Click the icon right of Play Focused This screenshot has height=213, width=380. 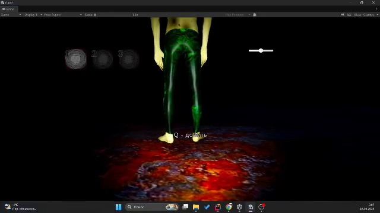tap(255, 15)
